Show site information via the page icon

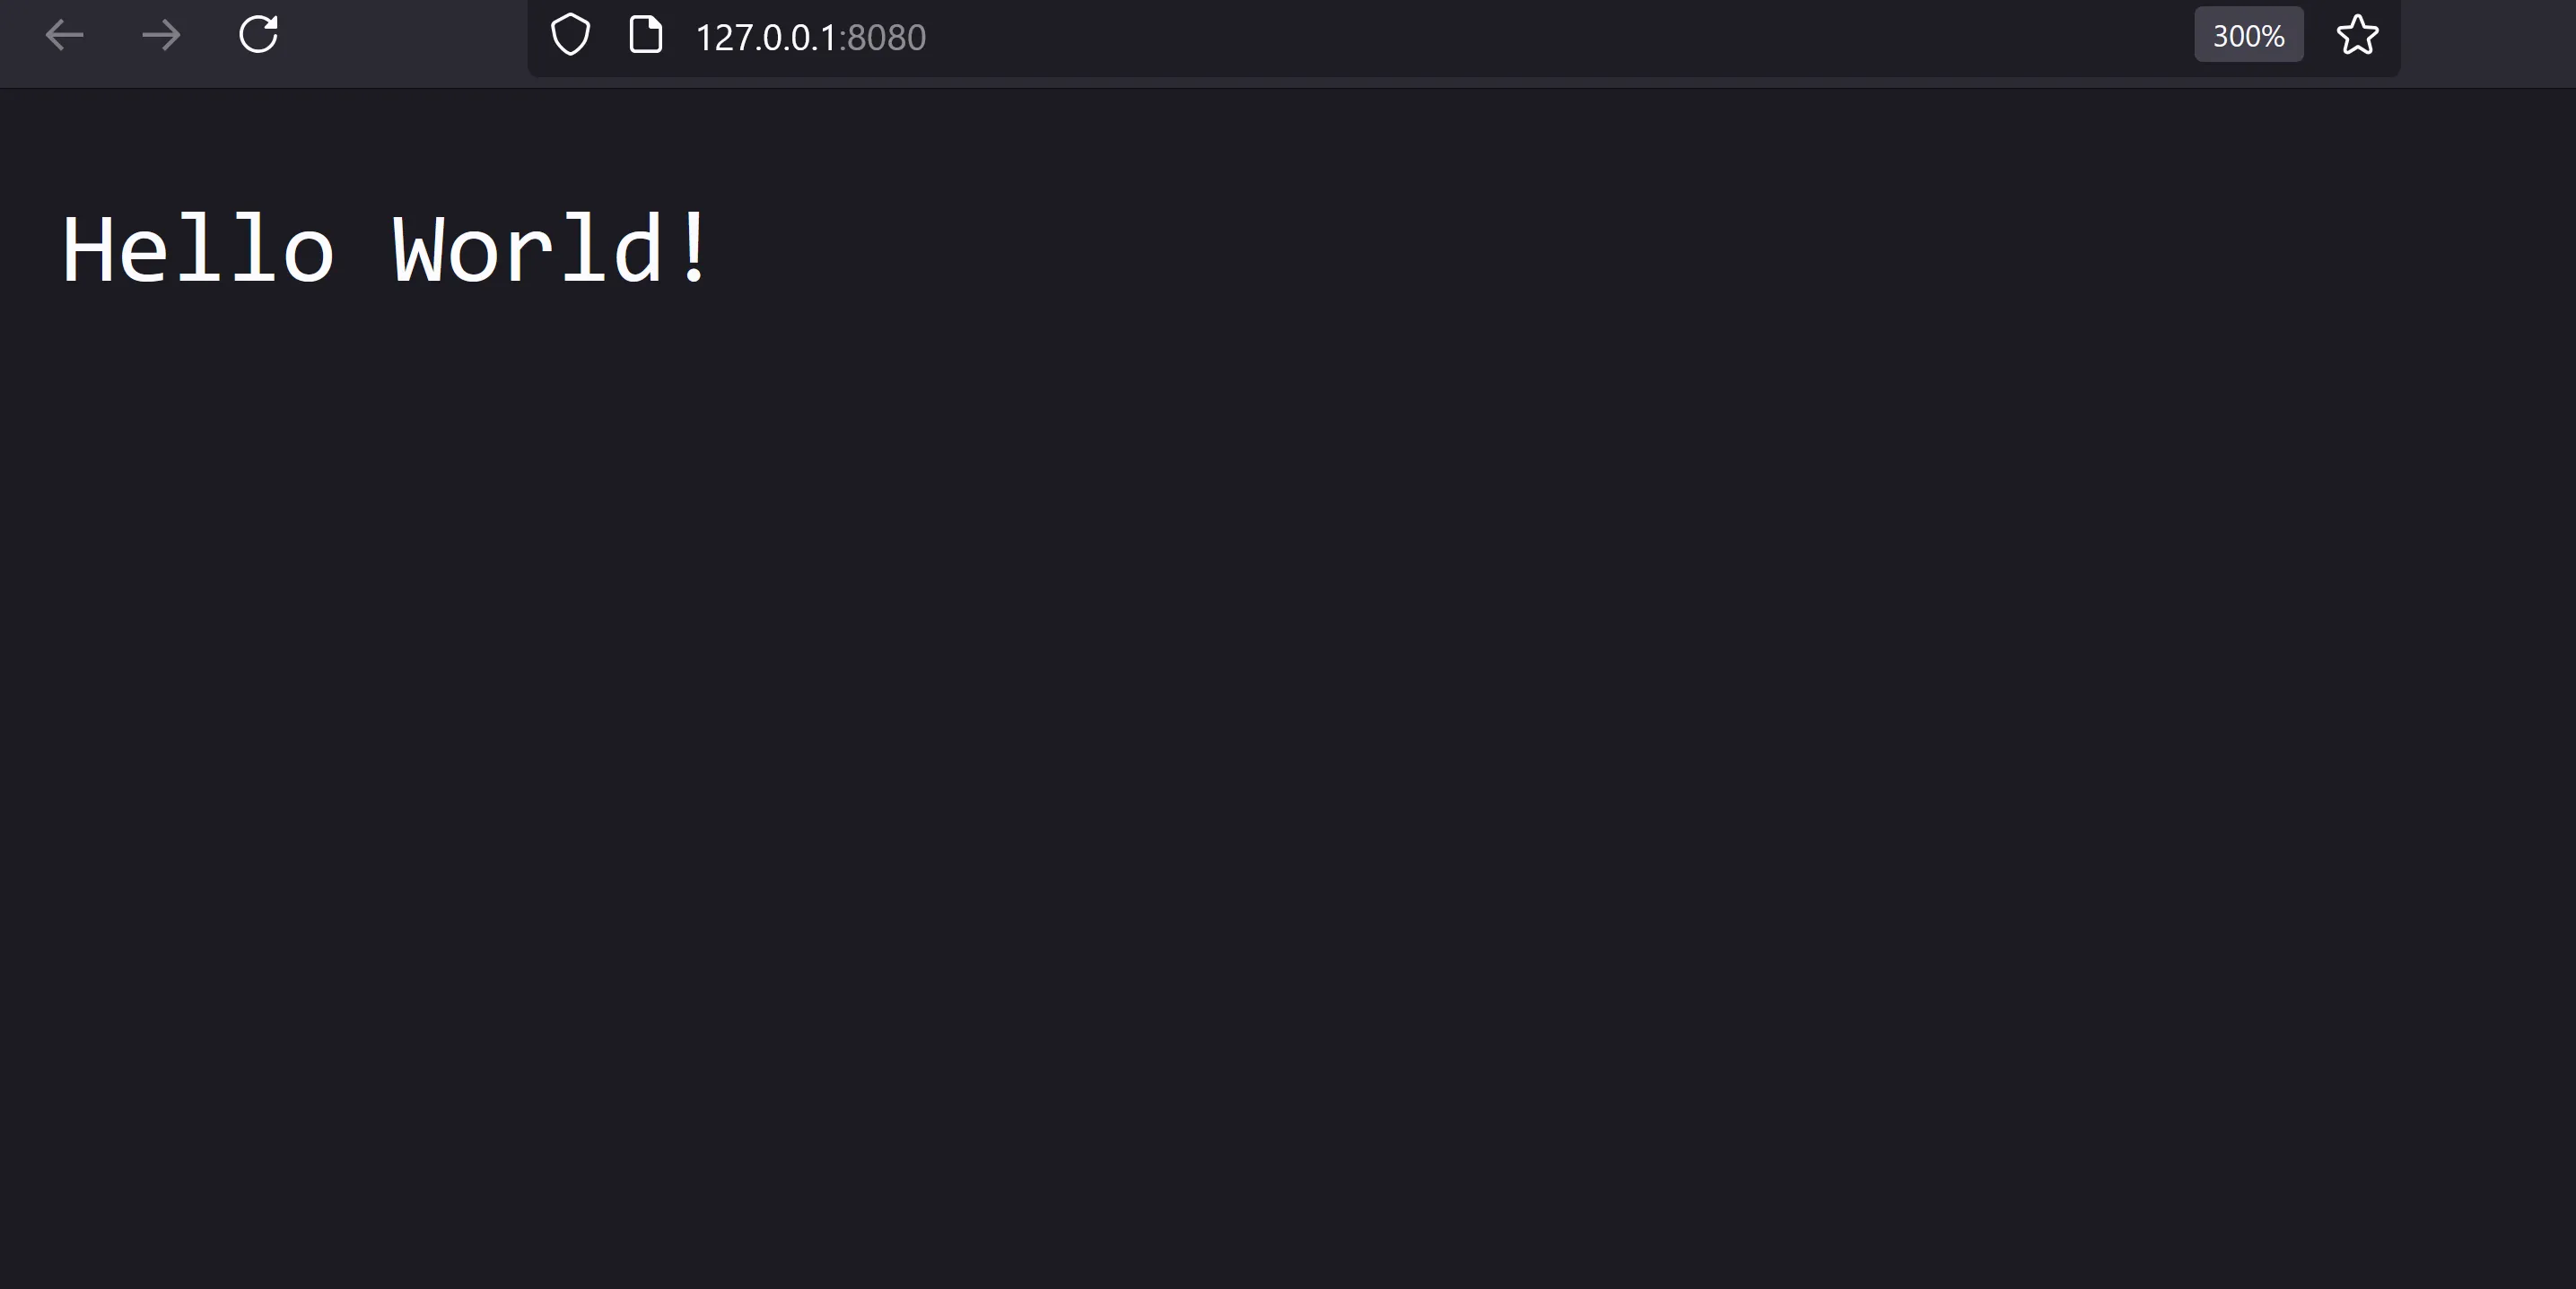point(645,35)
